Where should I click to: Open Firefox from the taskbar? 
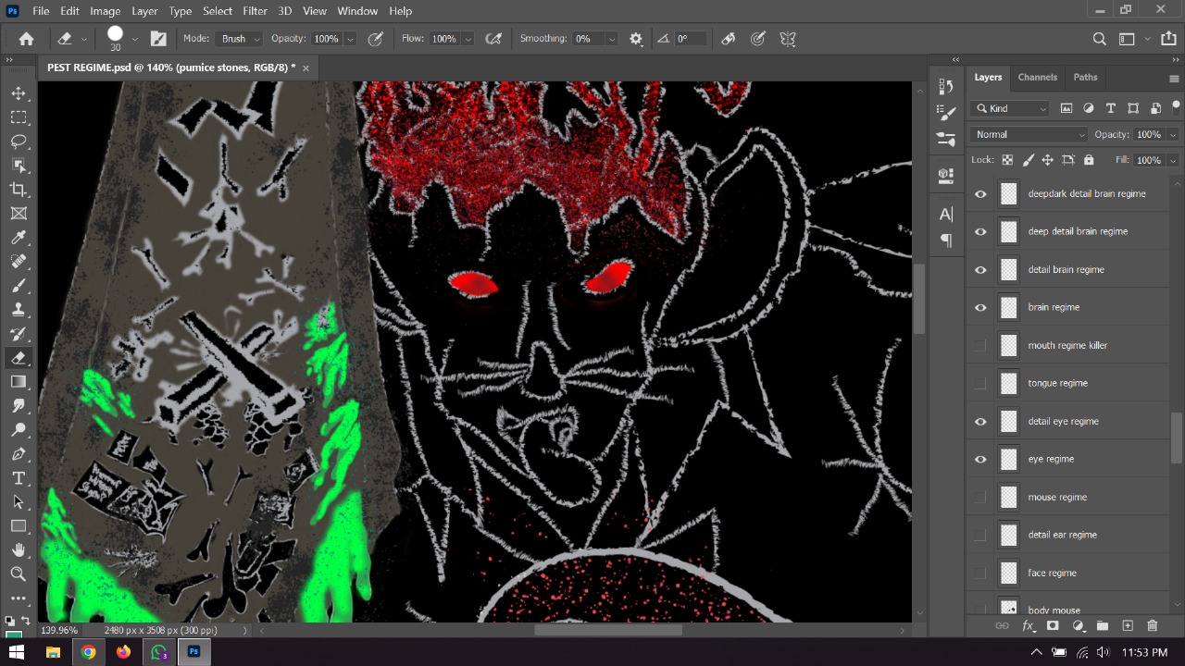pos(123,652)
